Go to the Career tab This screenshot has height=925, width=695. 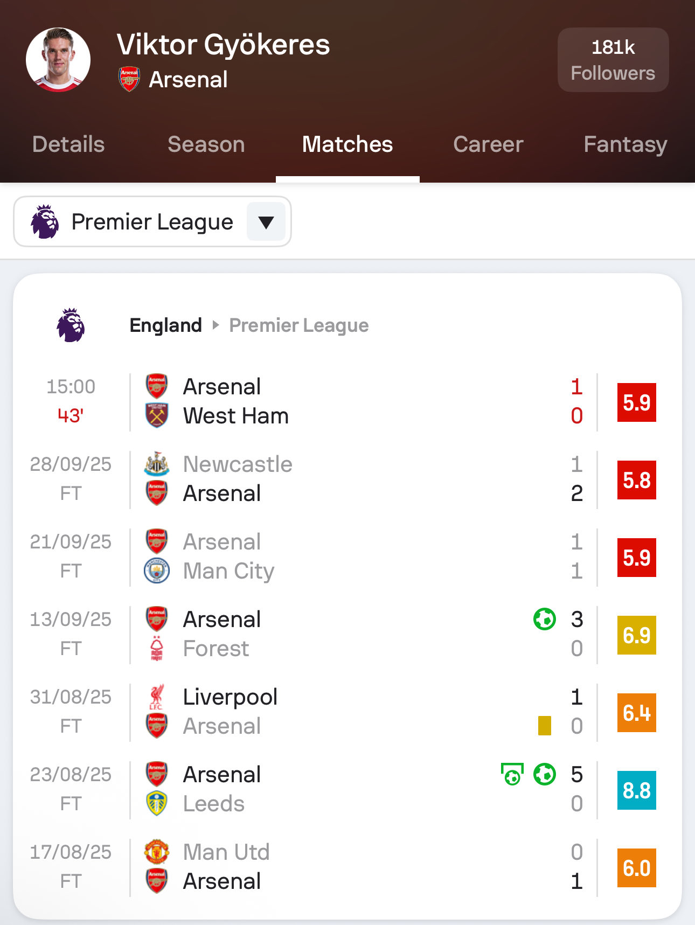[x=488, y=144]
